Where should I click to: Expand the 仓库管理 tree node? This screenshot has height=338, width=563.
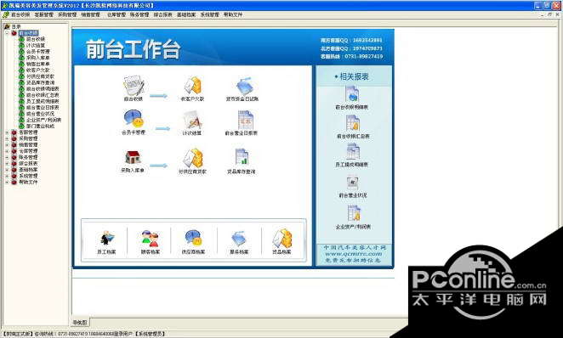point(7,151)
